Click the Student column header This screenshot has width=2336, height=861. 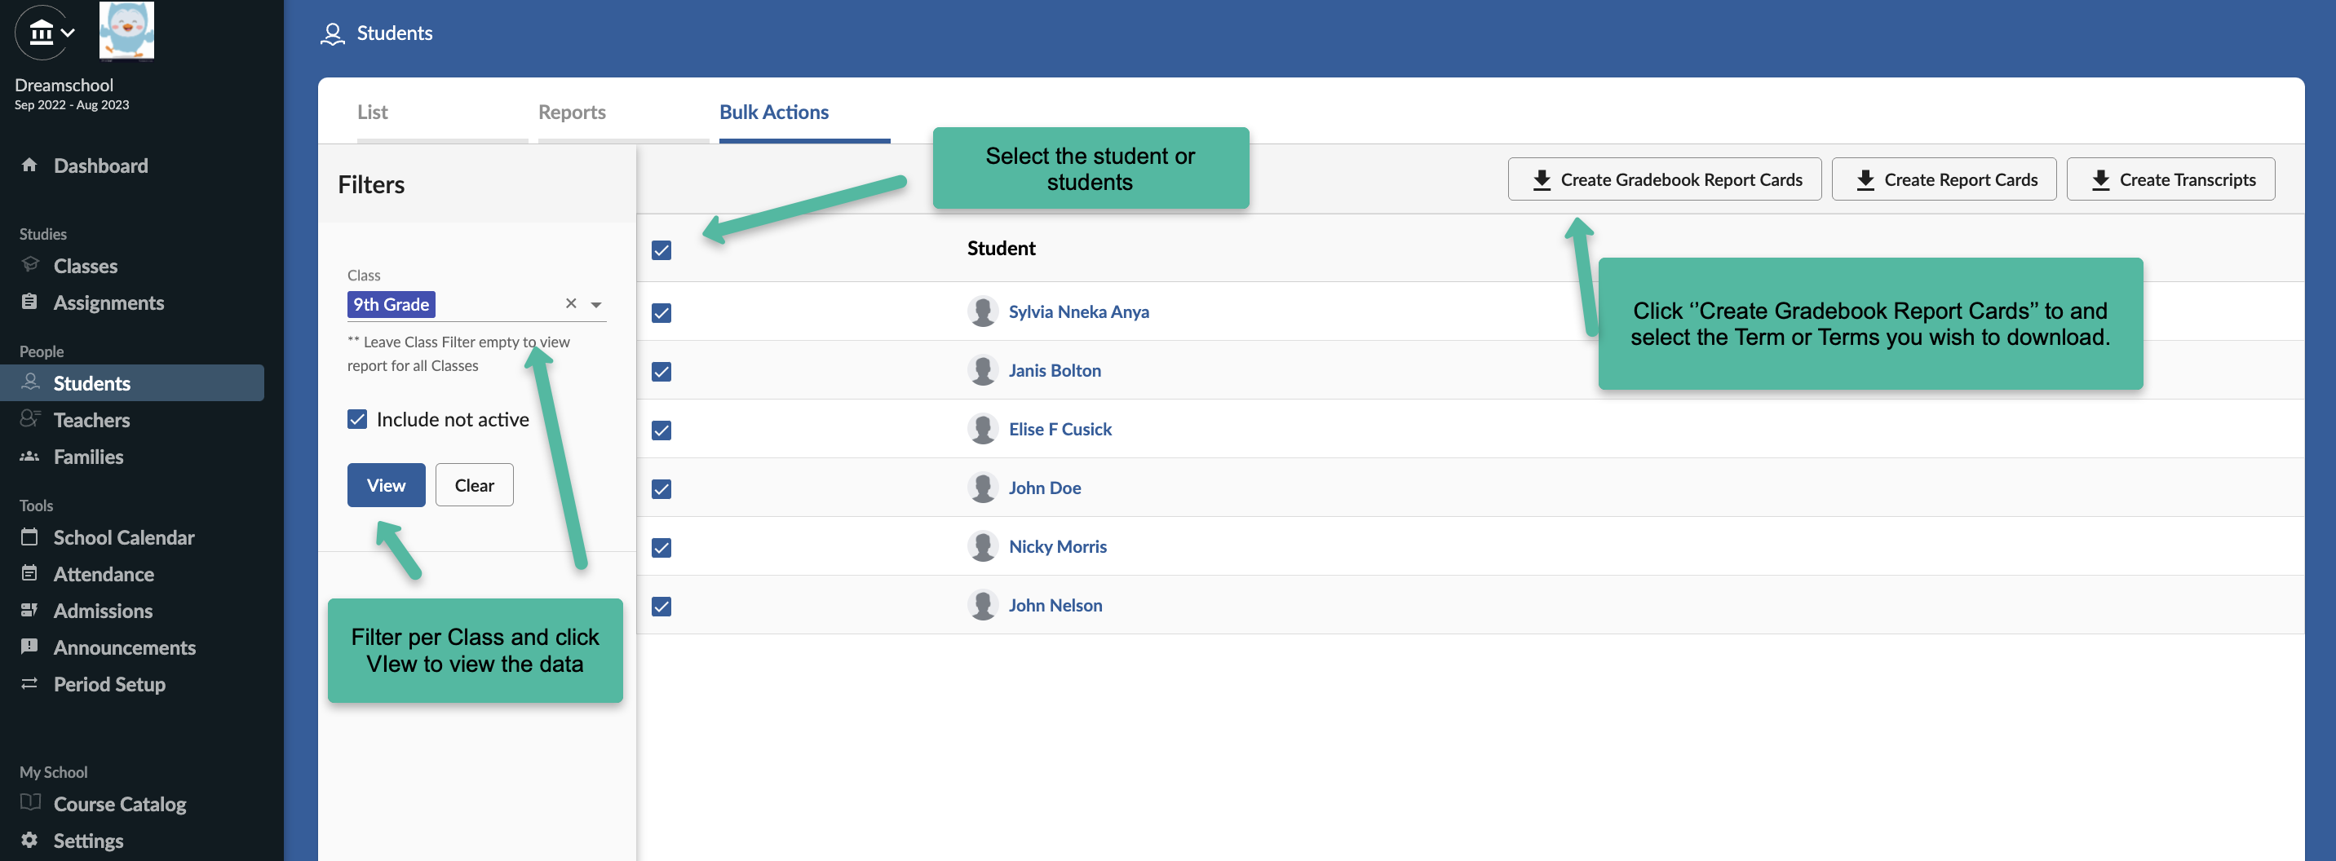[1001, 247]
